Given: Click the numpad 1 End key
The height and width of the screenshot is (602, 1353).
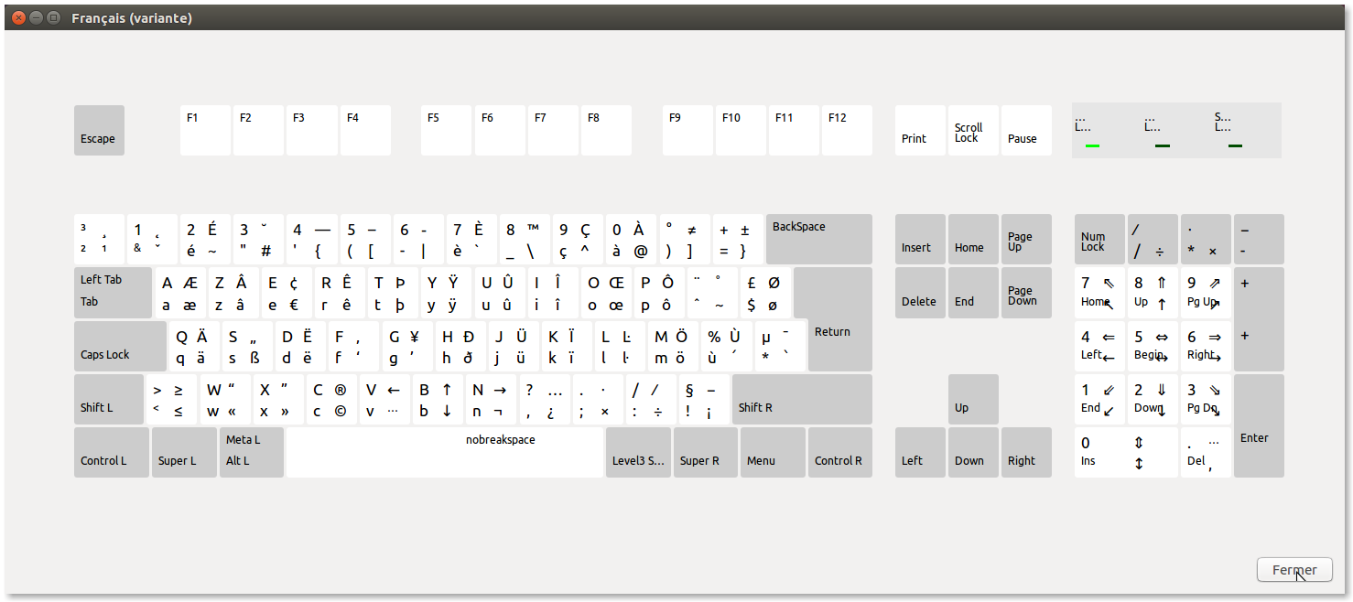Looking at the screenshot, I should coord(1099,399).
